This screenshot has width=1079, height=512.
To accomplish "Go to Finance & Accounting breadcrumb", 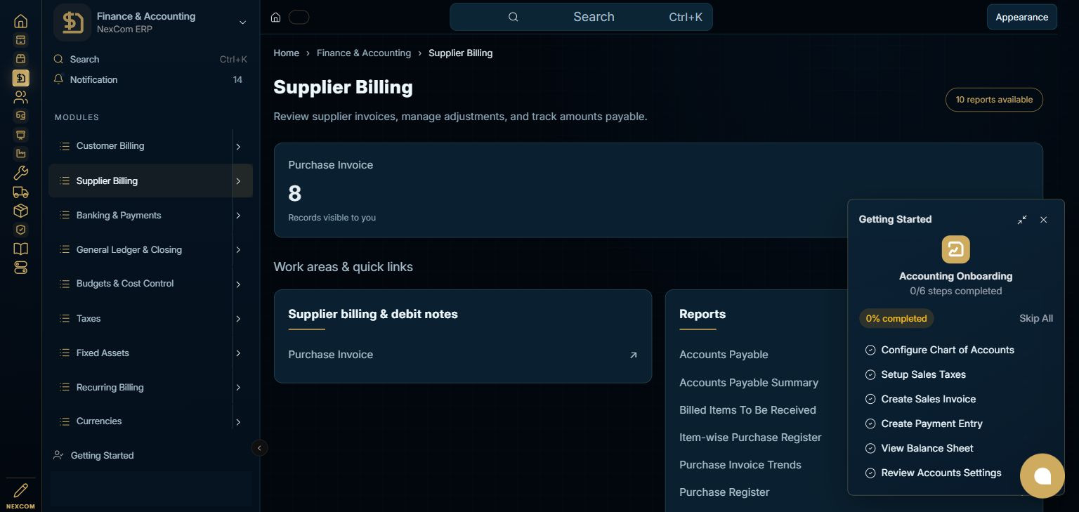I will pyautogui.click(x=364, y=53).
